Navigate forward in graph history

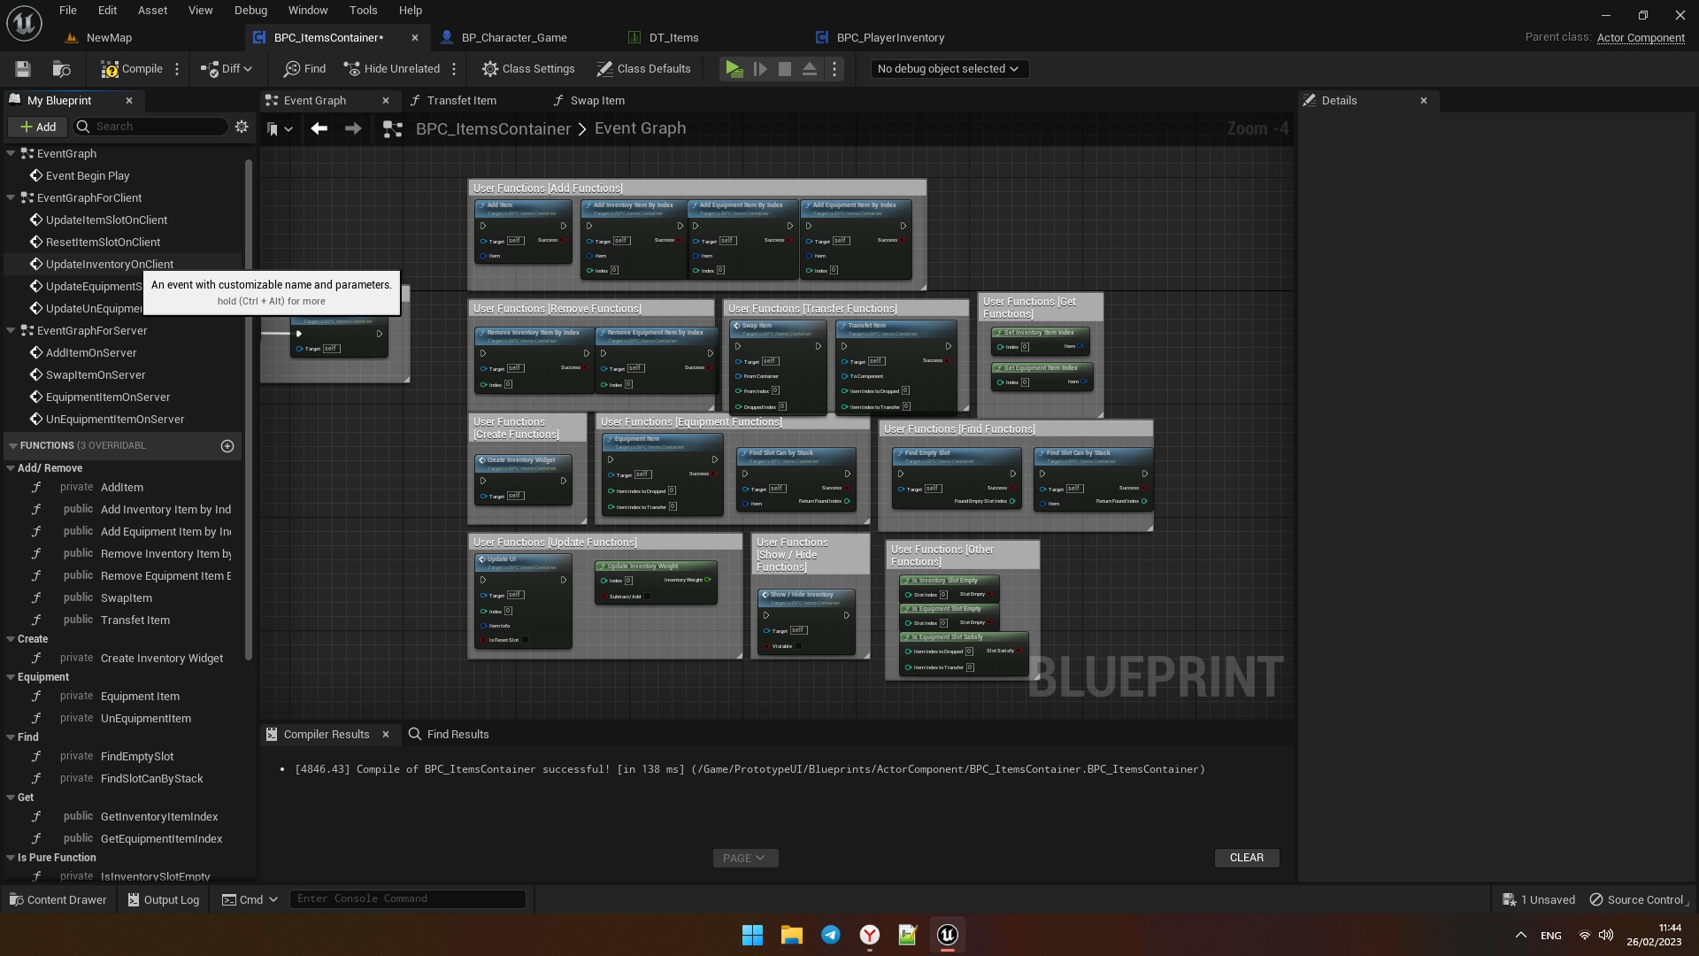353,129
